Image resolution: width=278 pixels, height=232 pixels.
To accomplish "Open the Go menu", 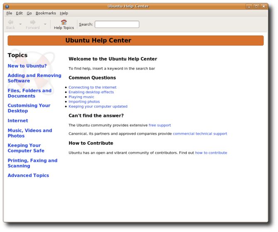I will (29, 13).
